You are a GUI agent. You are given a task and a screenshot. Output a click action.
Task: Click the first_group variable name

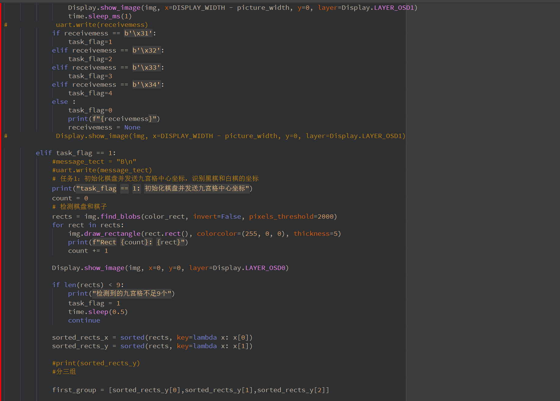click(x=74, y=390)
